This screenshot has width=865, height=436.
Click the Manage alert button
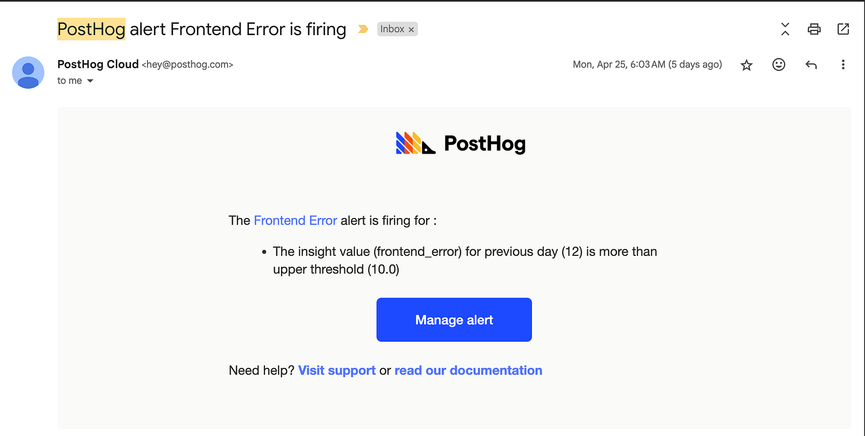tap(454, 320)
